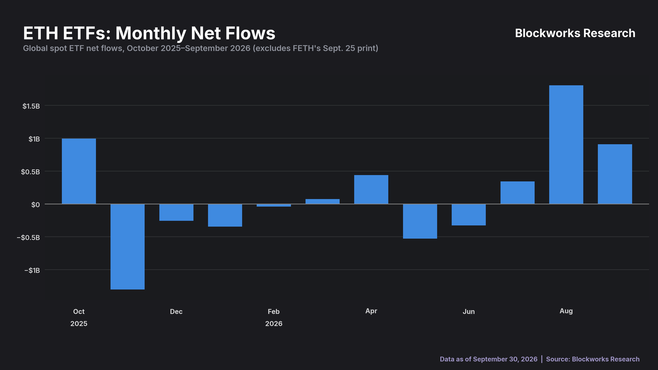
Task: Select the tallest August inflow bar
Action: [x=566, y=145]
